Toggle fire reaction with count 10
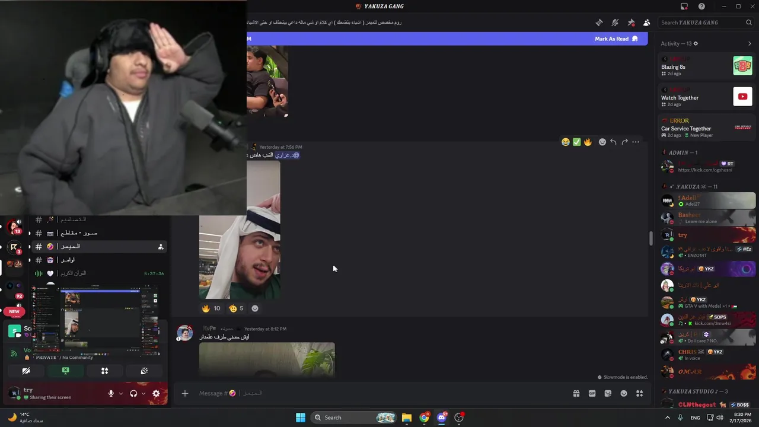Screen dimensions: 759x427 [211, 308]
